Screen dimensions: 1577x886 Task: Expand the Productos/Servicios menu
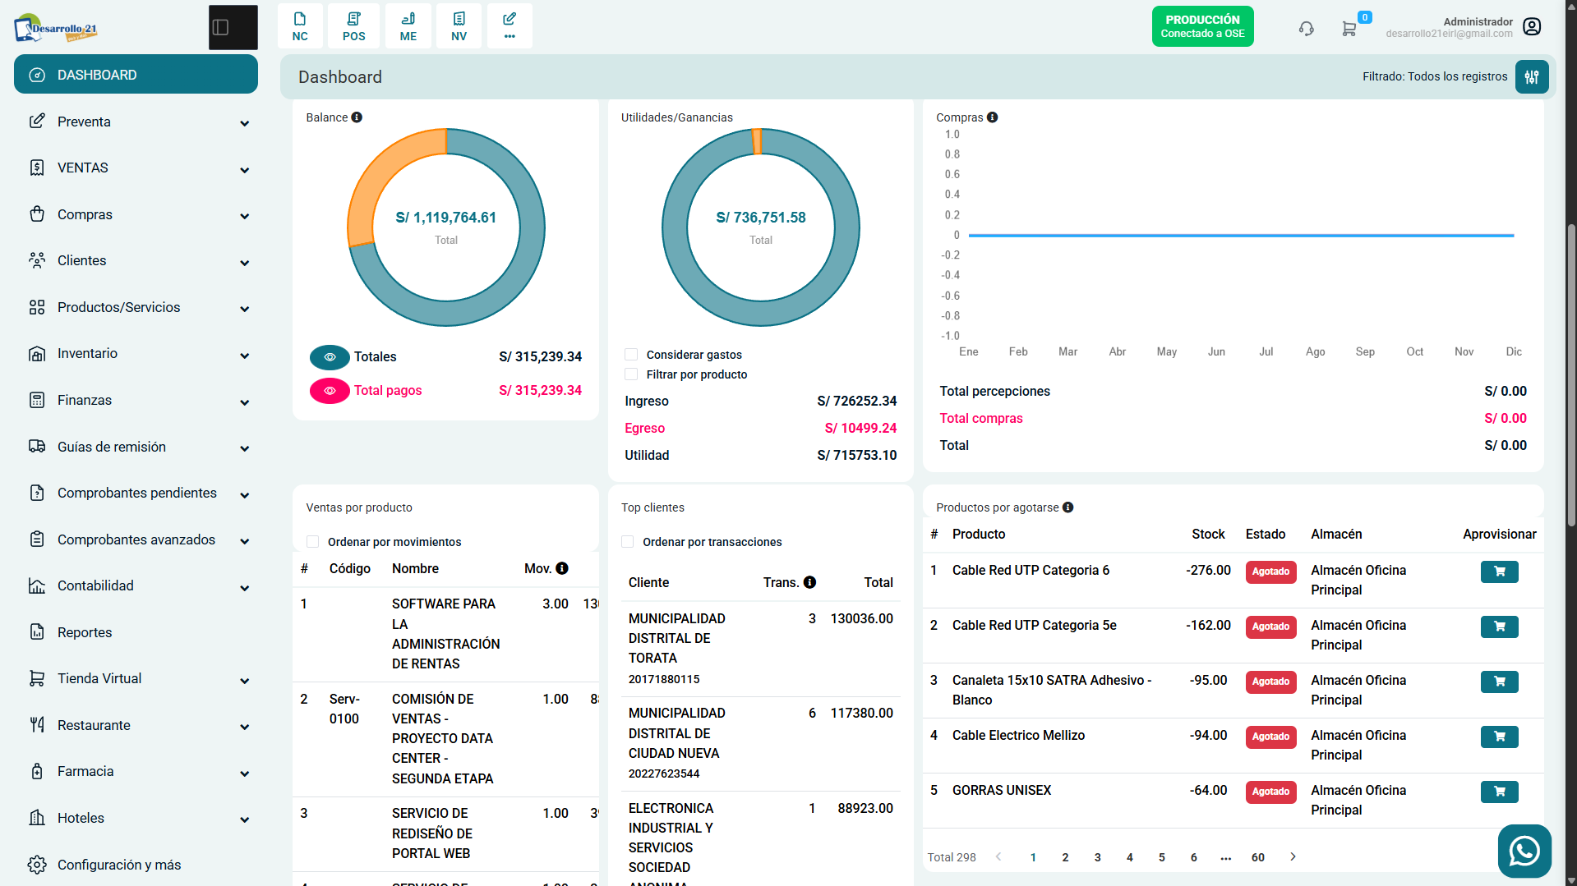tap(136, 307)
